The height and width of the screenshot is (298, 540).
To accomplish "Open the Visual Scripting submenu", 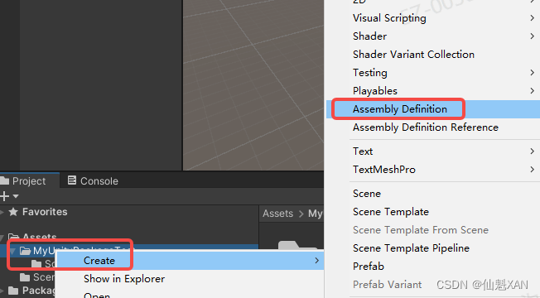I will tap(433, 18).
